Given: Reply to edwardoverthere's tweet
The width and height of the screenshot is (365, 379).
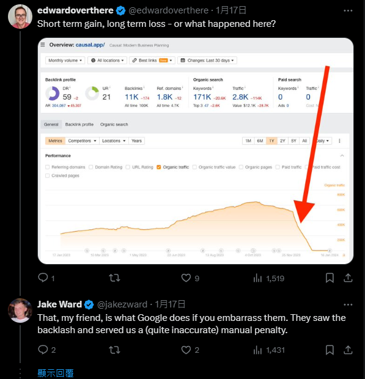Looking at the screenshot, I should click(x=43, y=278).
